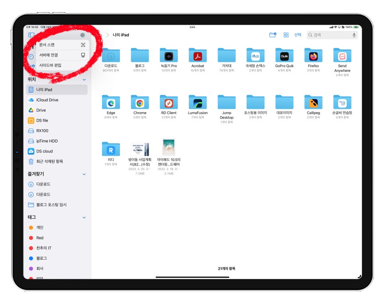The height and width of the screenshot is (304, 385).
Task: Click the new folder icon in toolbar
Action: click(273, 35)
